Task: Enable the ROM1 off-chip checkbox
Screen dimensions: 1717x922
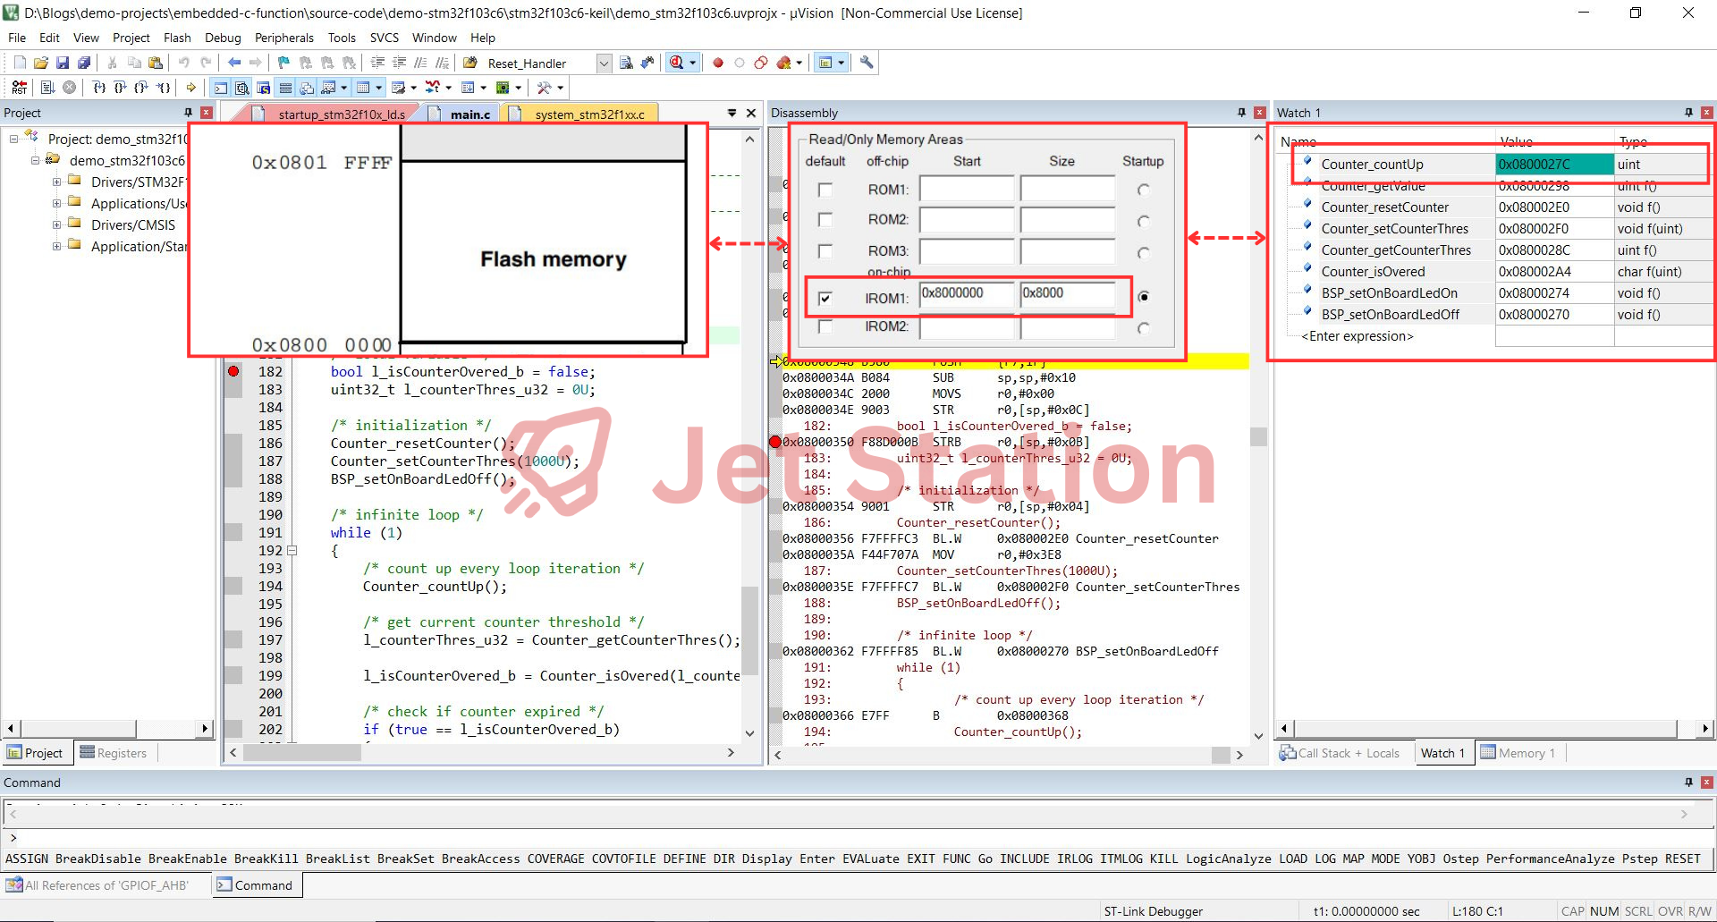Action: pyautogui.click(x=825, y=190)
